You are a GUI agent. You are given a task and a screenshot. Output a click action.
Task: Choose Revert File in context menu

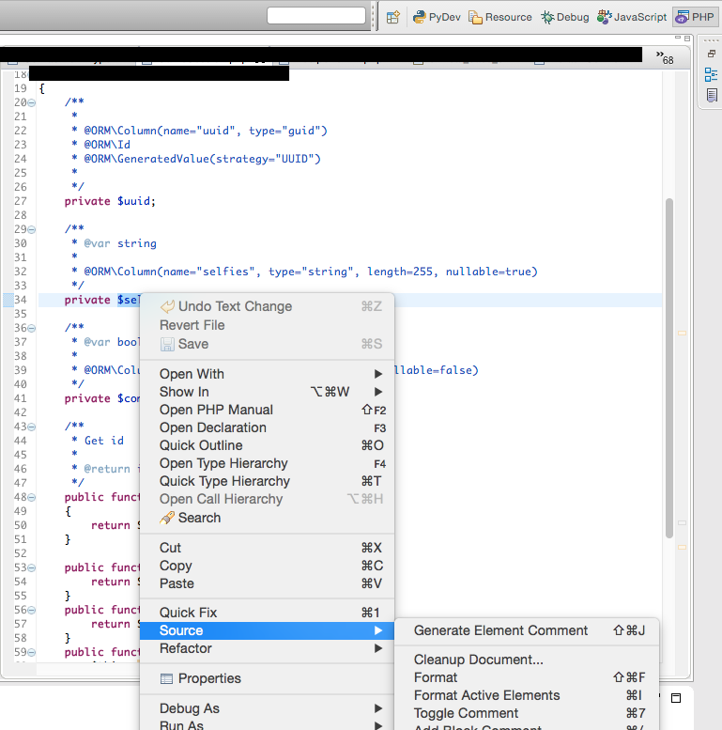pyautogui.click(x=267, y=325)
